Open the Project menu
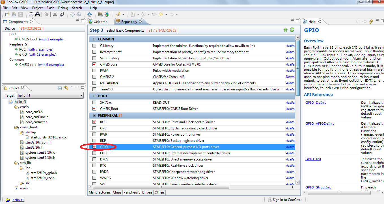Image resolution: width=384 pixels, height=204 pixels. pyautogui.click(x=37, y=8)
